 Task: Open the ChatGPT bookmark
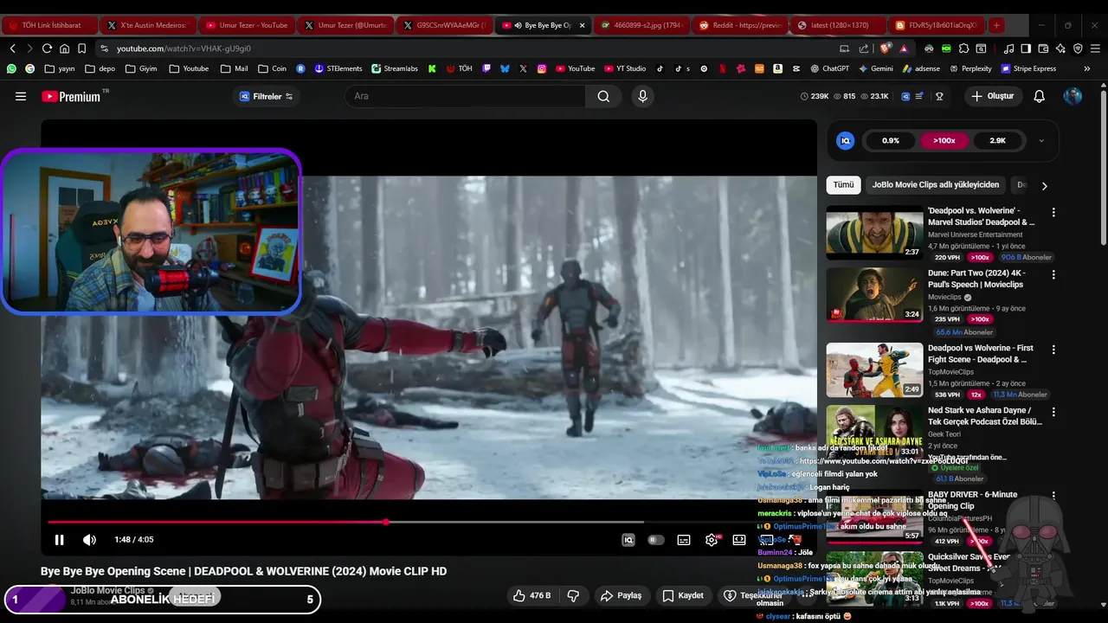coord(829,68)
